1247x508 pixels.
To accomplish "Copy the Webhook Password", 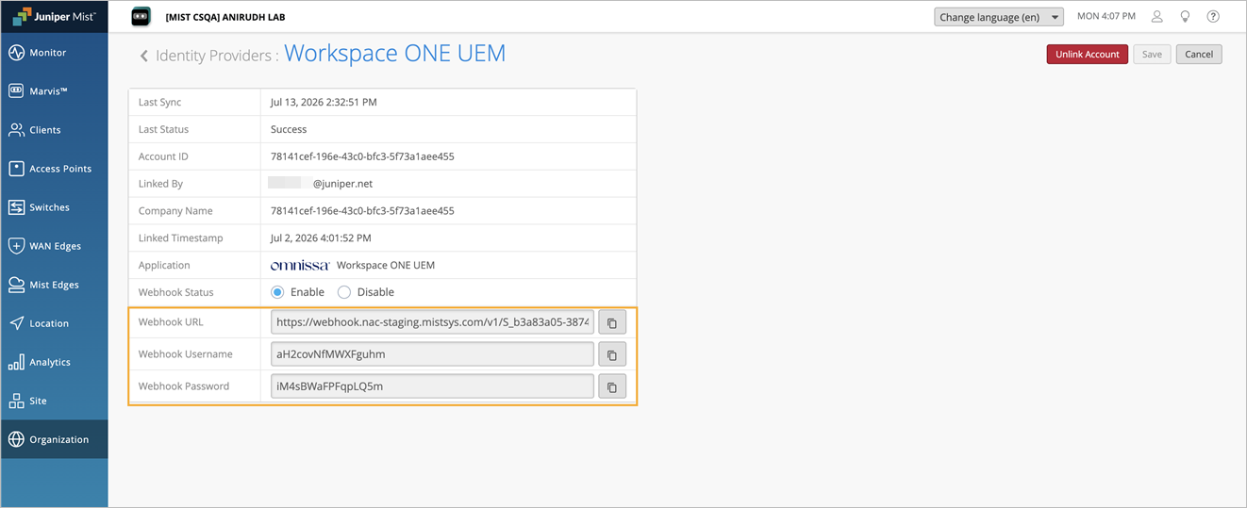I will click(x=612, y=386).
